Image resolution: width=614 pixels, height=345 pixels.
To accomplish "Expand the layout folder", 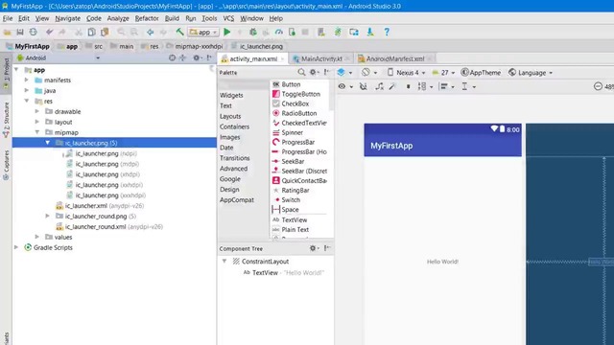I will [37, 122].
